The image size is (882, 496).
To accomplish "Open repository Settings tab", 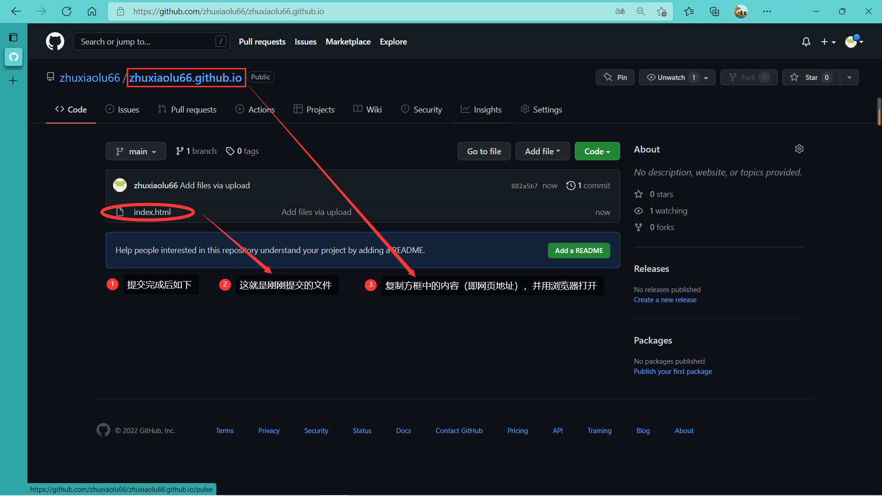I will 541,109.
